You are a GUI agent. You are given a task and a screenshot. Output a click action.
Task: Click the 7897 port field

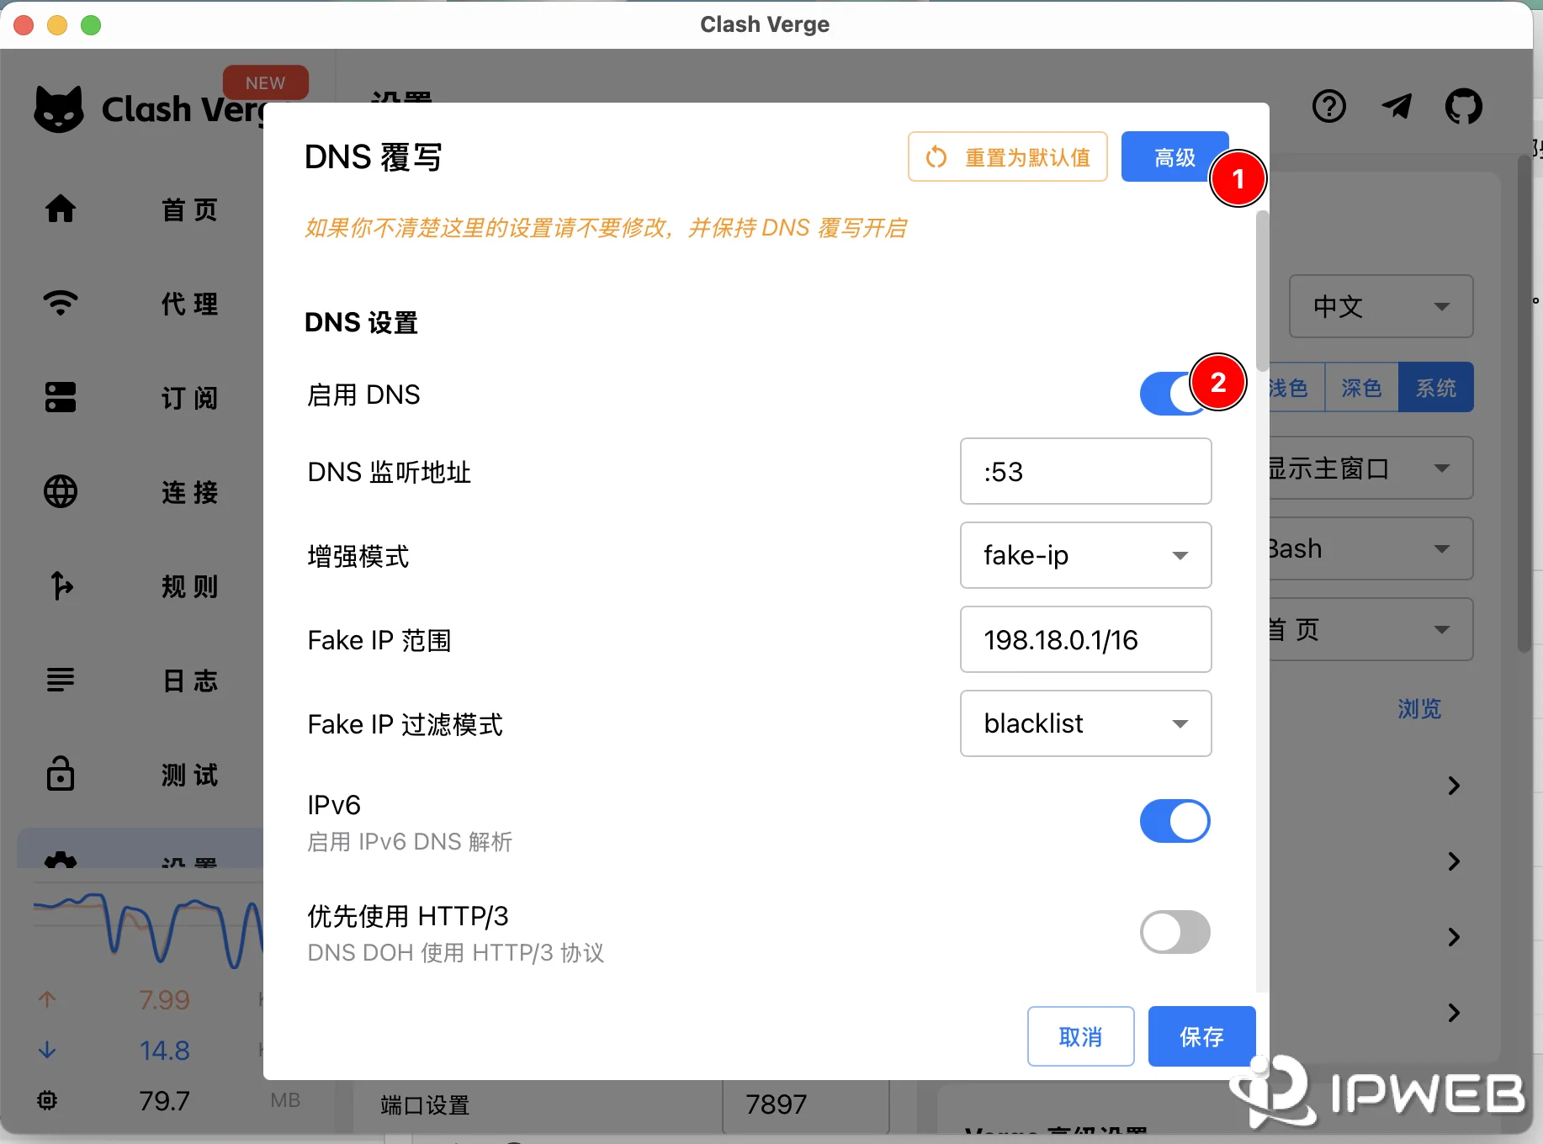point(805,1104)
